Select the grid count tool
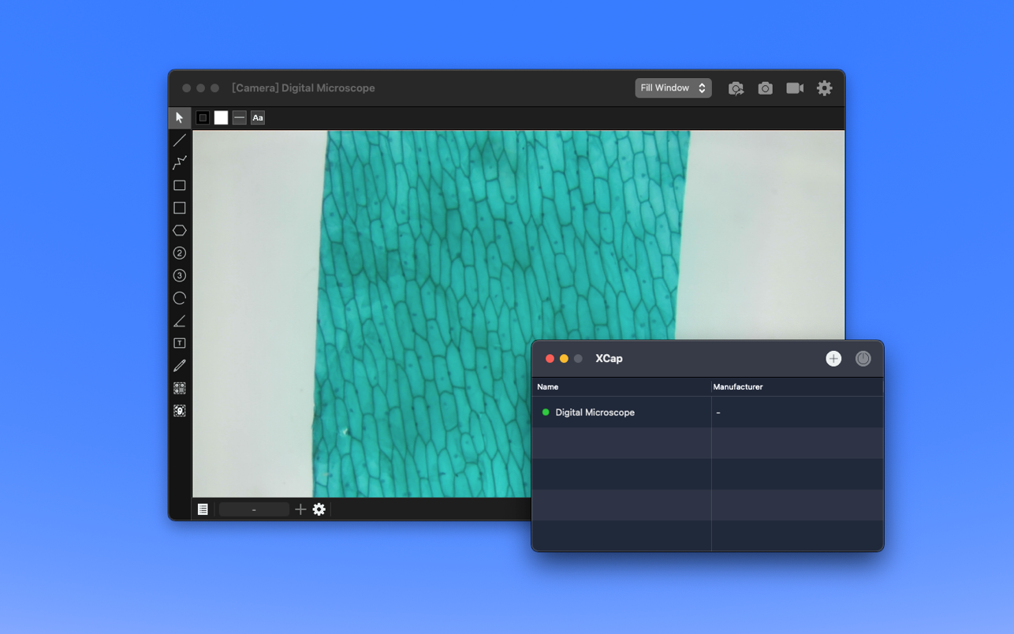 pyautogui.click(x=180, y=389)
